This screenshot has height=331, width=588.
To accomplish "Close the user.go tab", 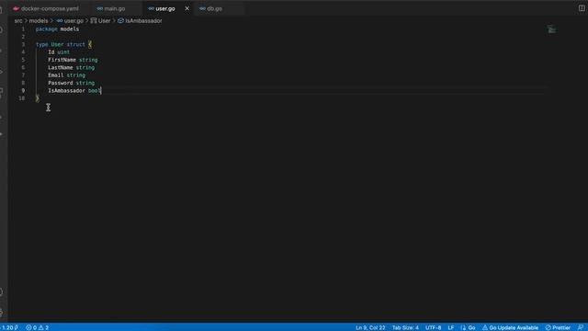I will pyautogui.click(x=187, y=8).
